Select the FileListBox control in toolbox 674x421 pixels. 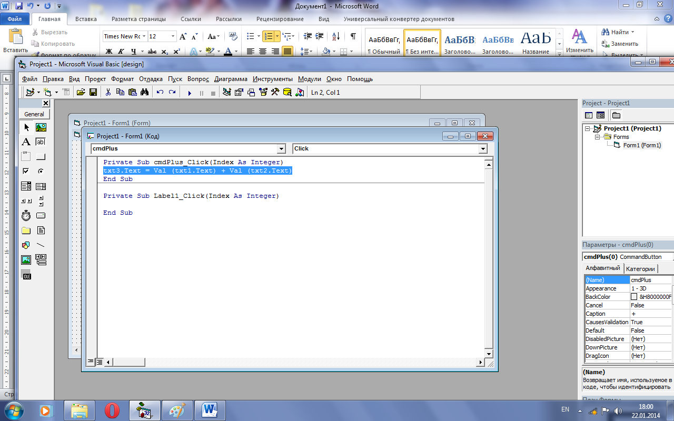41,230
